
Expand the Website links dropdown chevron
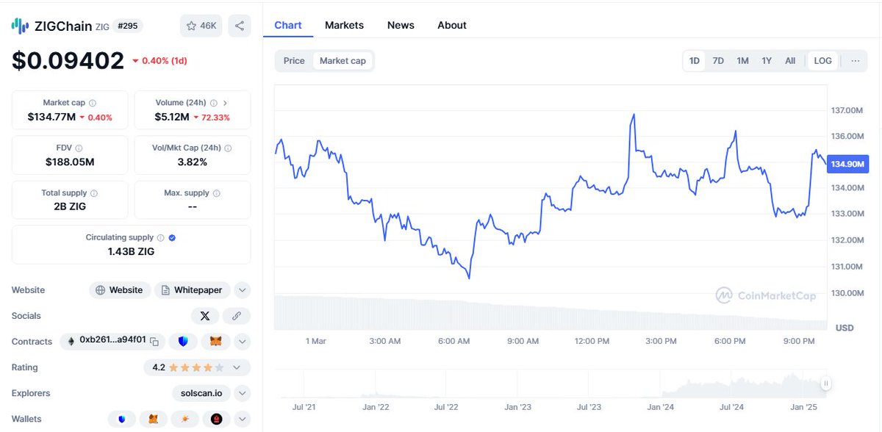click(x=243, y=290)
